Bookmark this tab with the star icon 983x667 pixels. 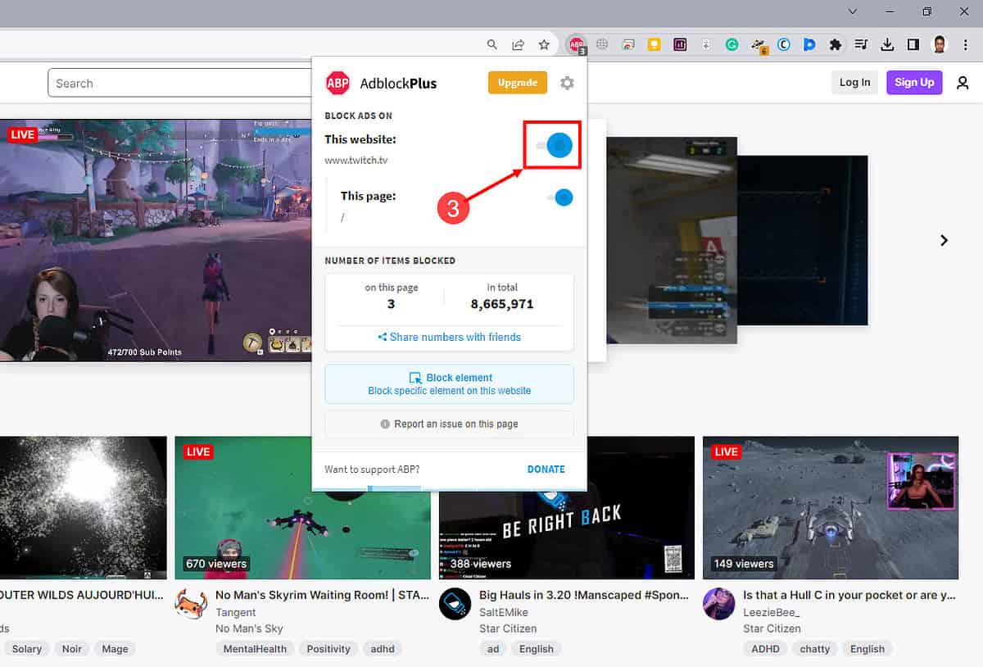point(544,45)
